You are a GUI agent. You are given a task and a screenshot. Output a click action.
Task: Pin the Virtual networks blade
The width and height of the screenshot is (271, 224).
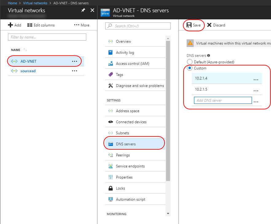click(x=83, y=10)
